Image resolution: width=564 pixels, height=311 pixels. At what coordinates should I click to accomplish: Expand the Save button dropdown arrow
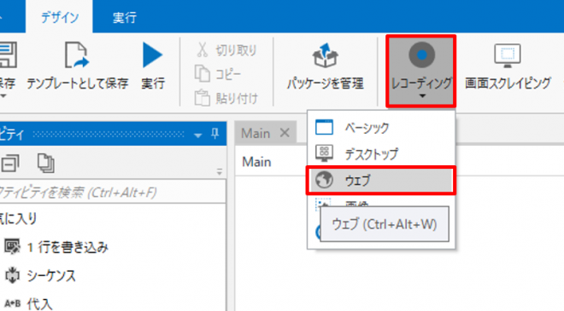point(3,96)
